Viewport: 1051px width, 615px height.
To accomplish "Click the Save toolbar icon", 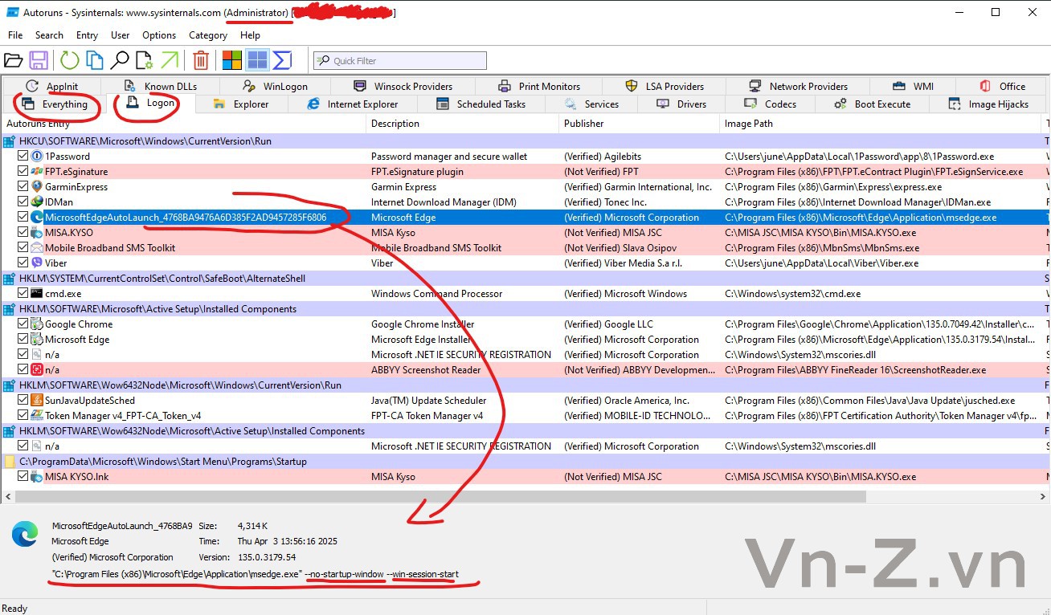I will (x=38, y=60).
